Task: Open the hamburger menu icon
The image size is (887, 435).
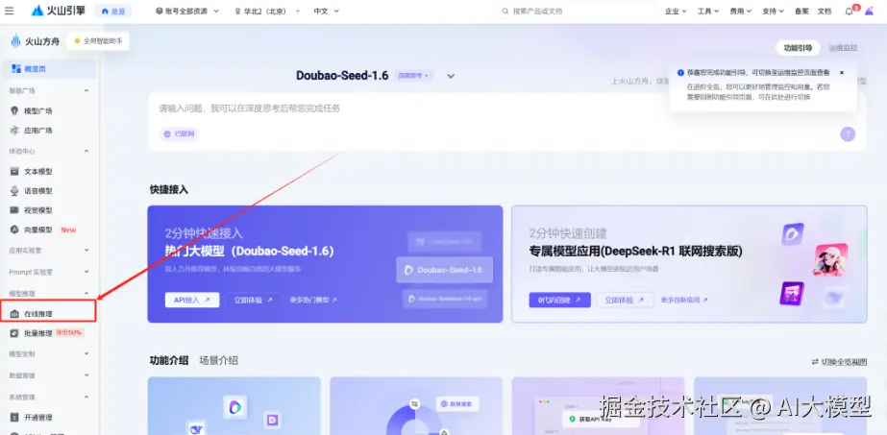Action: tap(9, 11)
